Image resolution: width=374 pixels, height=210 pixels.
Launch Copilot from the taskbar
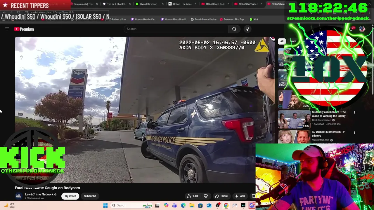(166, 205)
